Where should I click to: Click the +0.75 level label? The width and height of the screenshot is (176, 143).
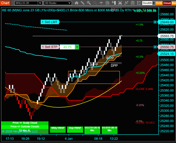click(x=139, y=41)
